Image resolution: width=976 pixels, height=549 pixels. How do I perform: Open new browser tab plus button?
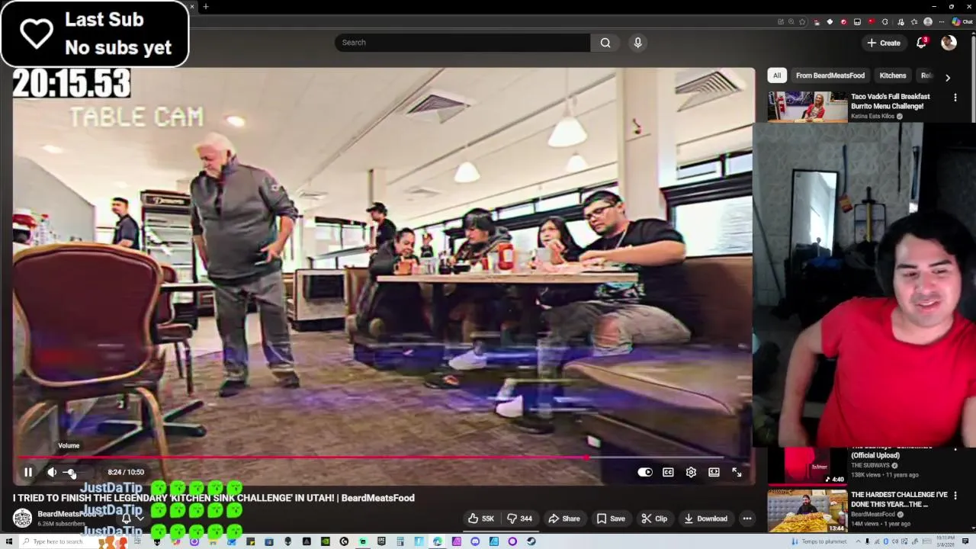(205, 7)
